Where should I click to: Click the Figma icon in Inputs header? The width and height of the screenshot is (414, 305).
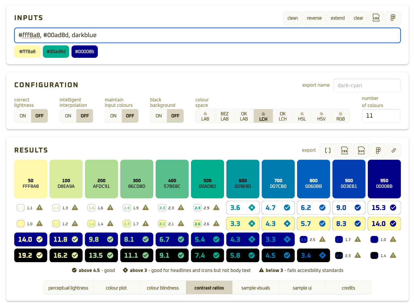point(393,18)
